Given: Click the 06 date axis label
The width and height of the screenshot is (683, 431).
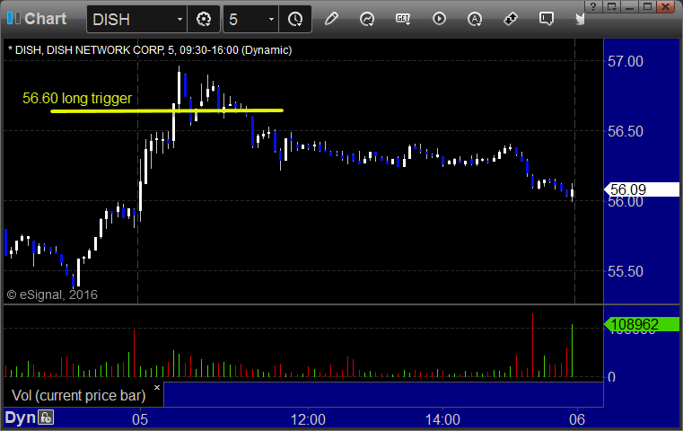Looking at the screenshot, I should (577, 419).
